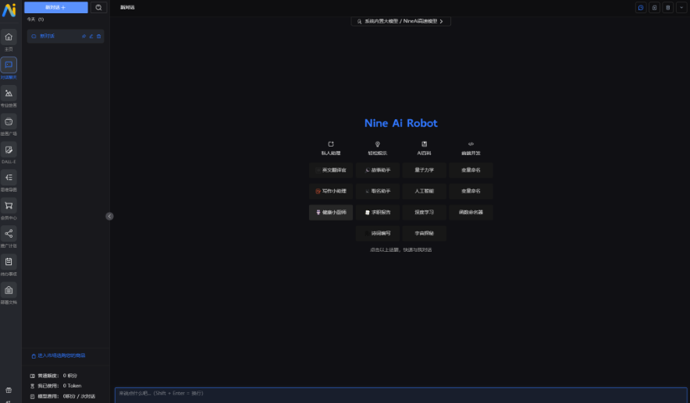Click the trash icon in top right toolbar
This screenshot has width=690, height=403.
[667, 7]
